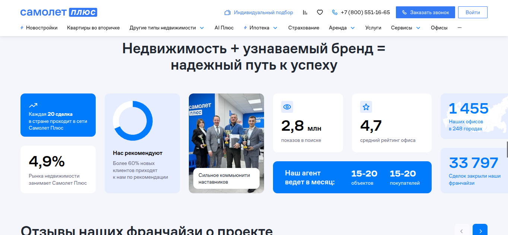508x235 pixels.
Task: Click the средний рейтинг офиса caption
Action: [388, 140]
